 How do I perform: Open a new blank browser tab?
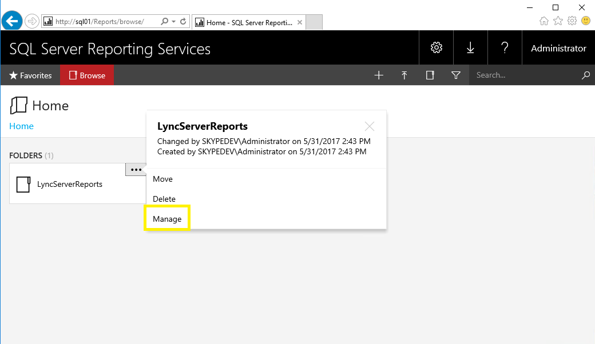click(x=314, y=22)
